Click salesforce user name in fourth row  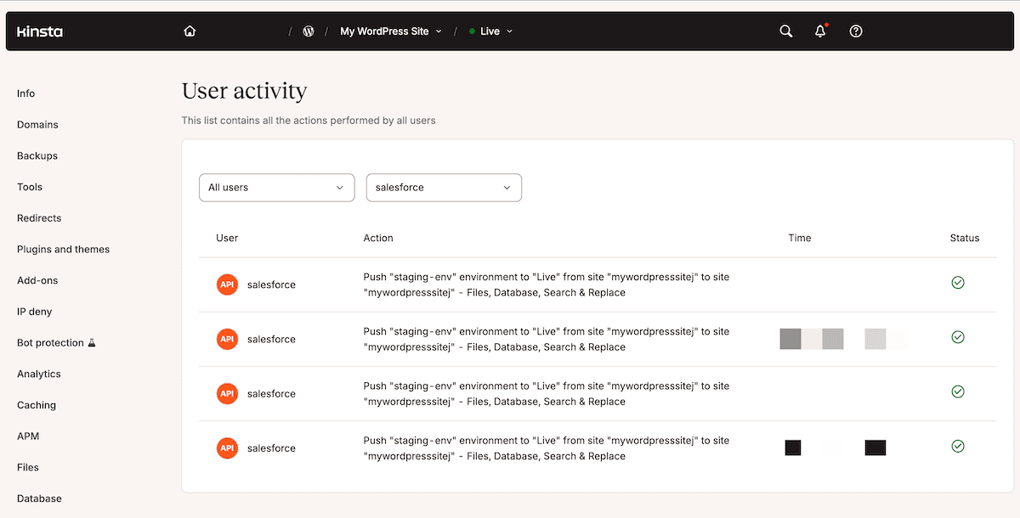pyautogui.click(x=271, y=448)
